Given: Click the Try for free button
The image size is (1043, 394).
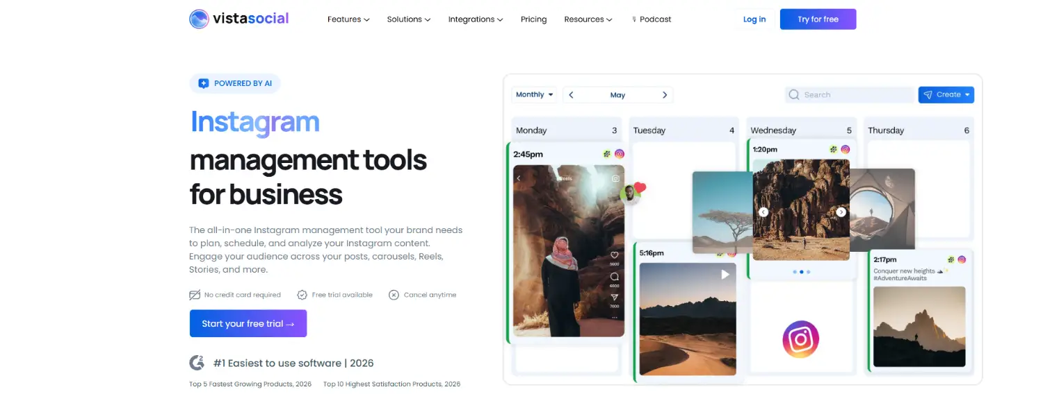Looking at the screenshot, I should coord(818,19).
